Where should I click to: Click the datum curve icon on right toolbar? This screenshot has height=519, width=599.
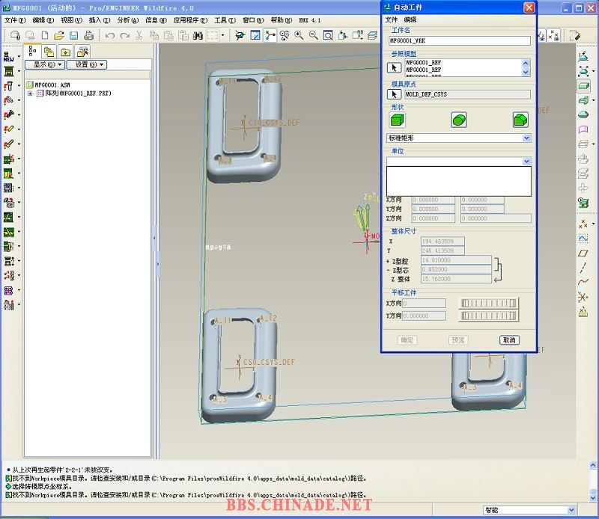point(583,282)
